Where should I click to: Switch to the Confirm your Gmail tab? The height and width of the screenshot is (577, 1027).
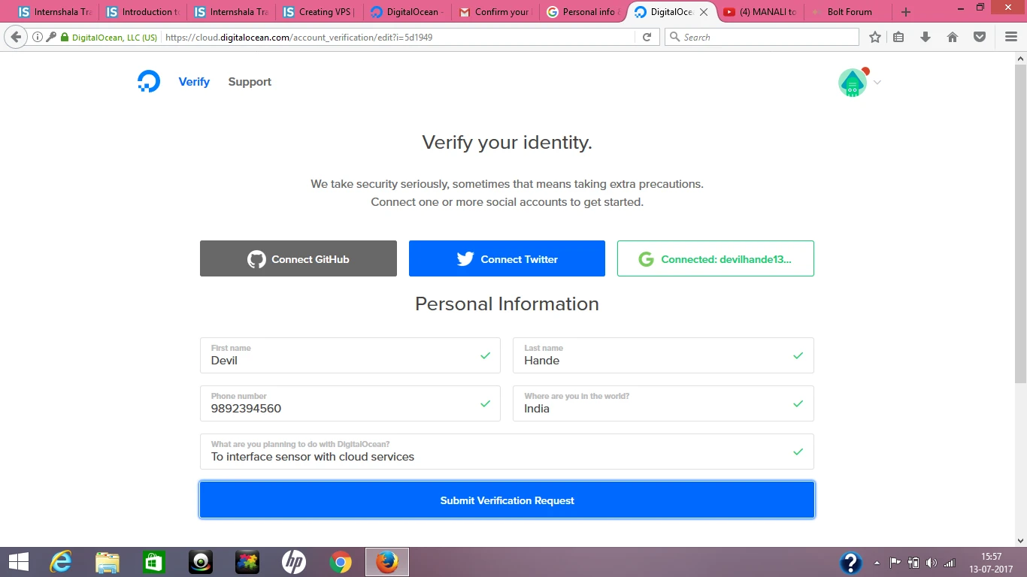tap(495, 12)
